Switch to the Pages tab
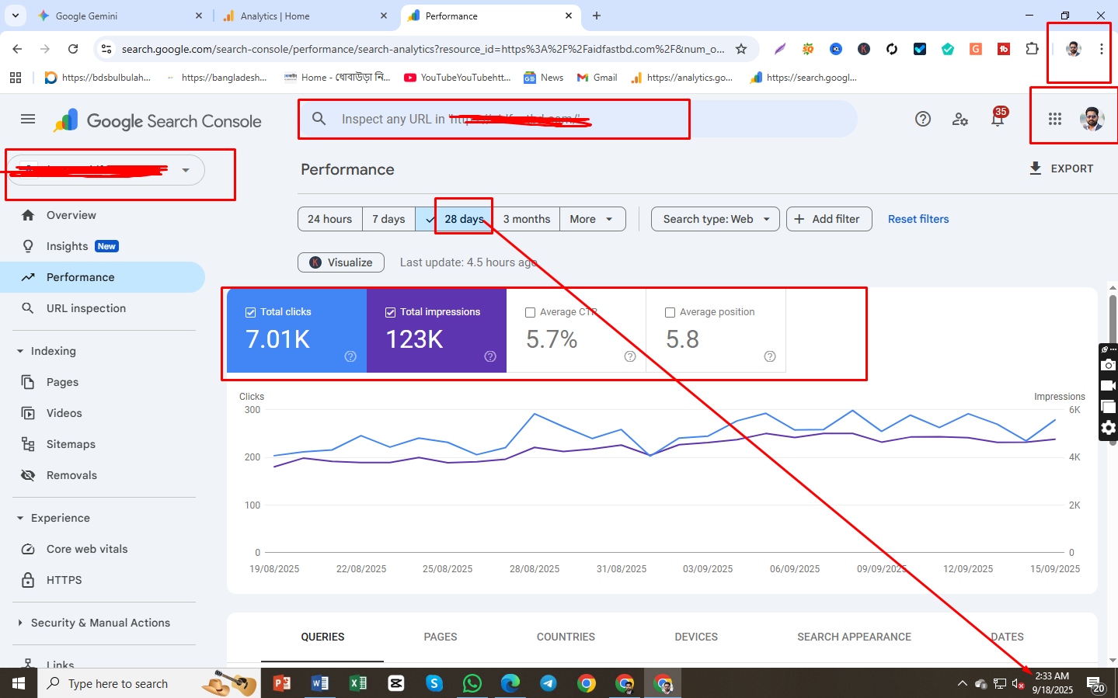This screenshot has height=698, width=1118. (440, 637)
